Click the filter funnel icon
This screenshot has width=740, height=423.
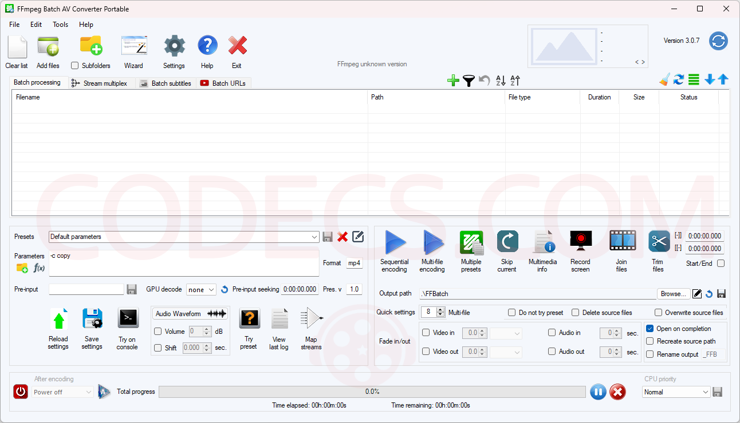[x=469, y=81]
